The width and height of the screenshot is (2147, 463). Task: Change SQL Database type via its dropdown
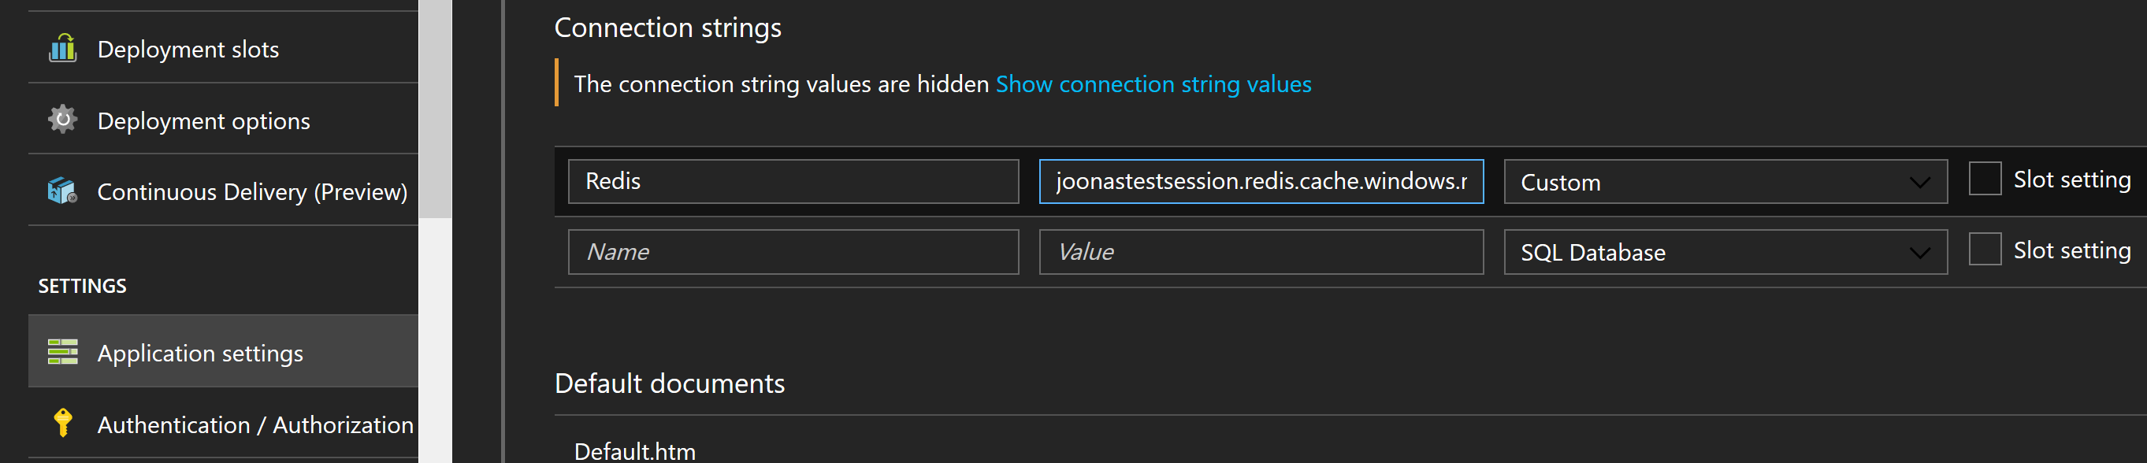click(x=1725, y=251)
